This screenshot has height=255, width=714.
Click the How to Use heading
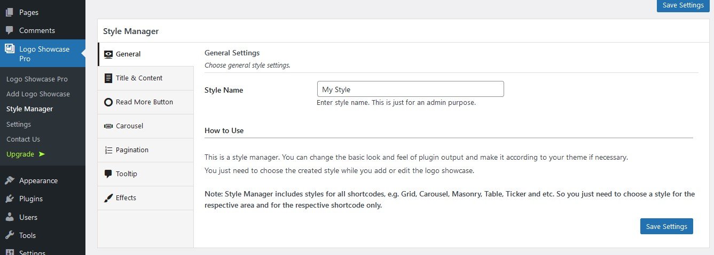[x=224, y=130]
